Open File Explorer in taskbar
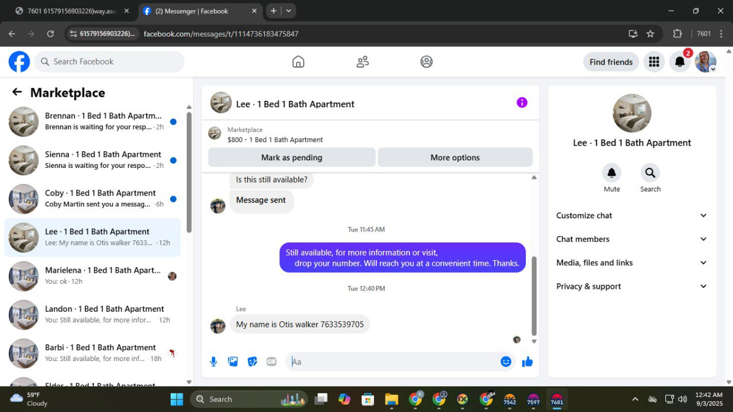Viewport: 733px width, 412px height. pyautogui.click(x=391, y=399)
